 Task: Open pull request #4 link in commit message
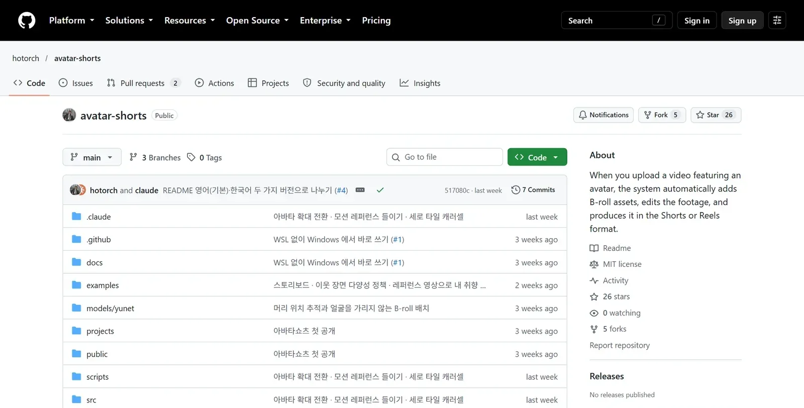tap(341, 190)
